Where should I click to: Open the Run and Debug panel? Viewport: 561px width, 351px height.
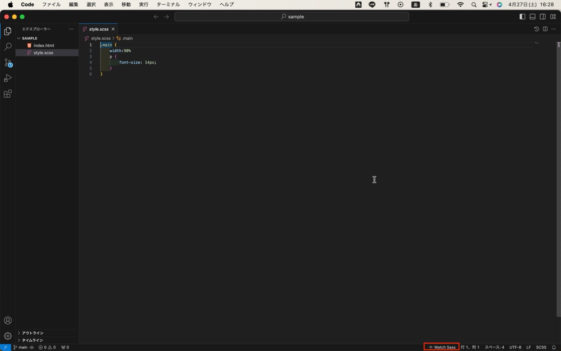[8, 78]
